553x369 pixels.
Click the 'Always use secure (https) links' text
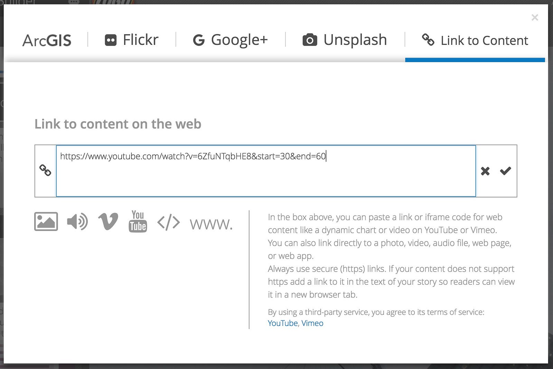tap(327, 269)
